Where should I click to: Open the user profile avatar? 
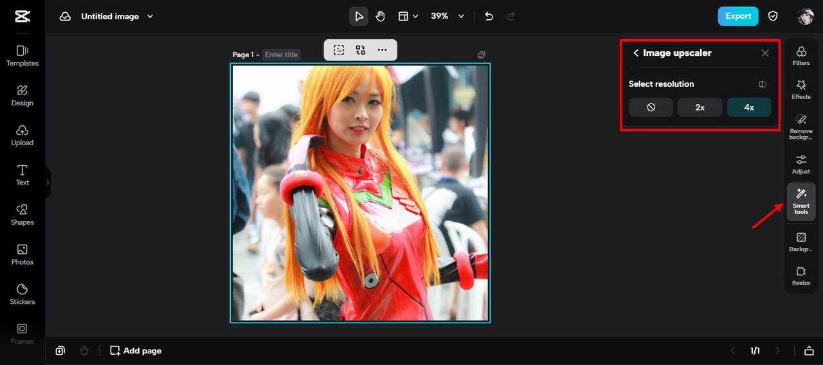tap(806, 17)
